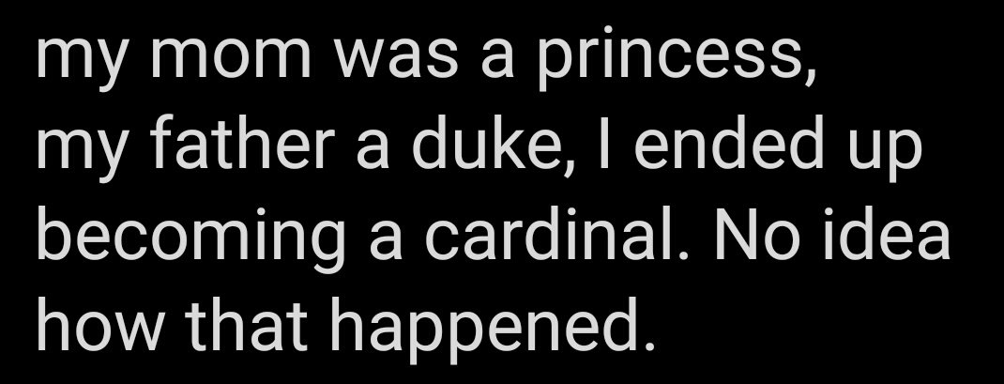Viewport: 1004px width, 384px height.
Task: Click the word "father"
Action: click(243, 146)
